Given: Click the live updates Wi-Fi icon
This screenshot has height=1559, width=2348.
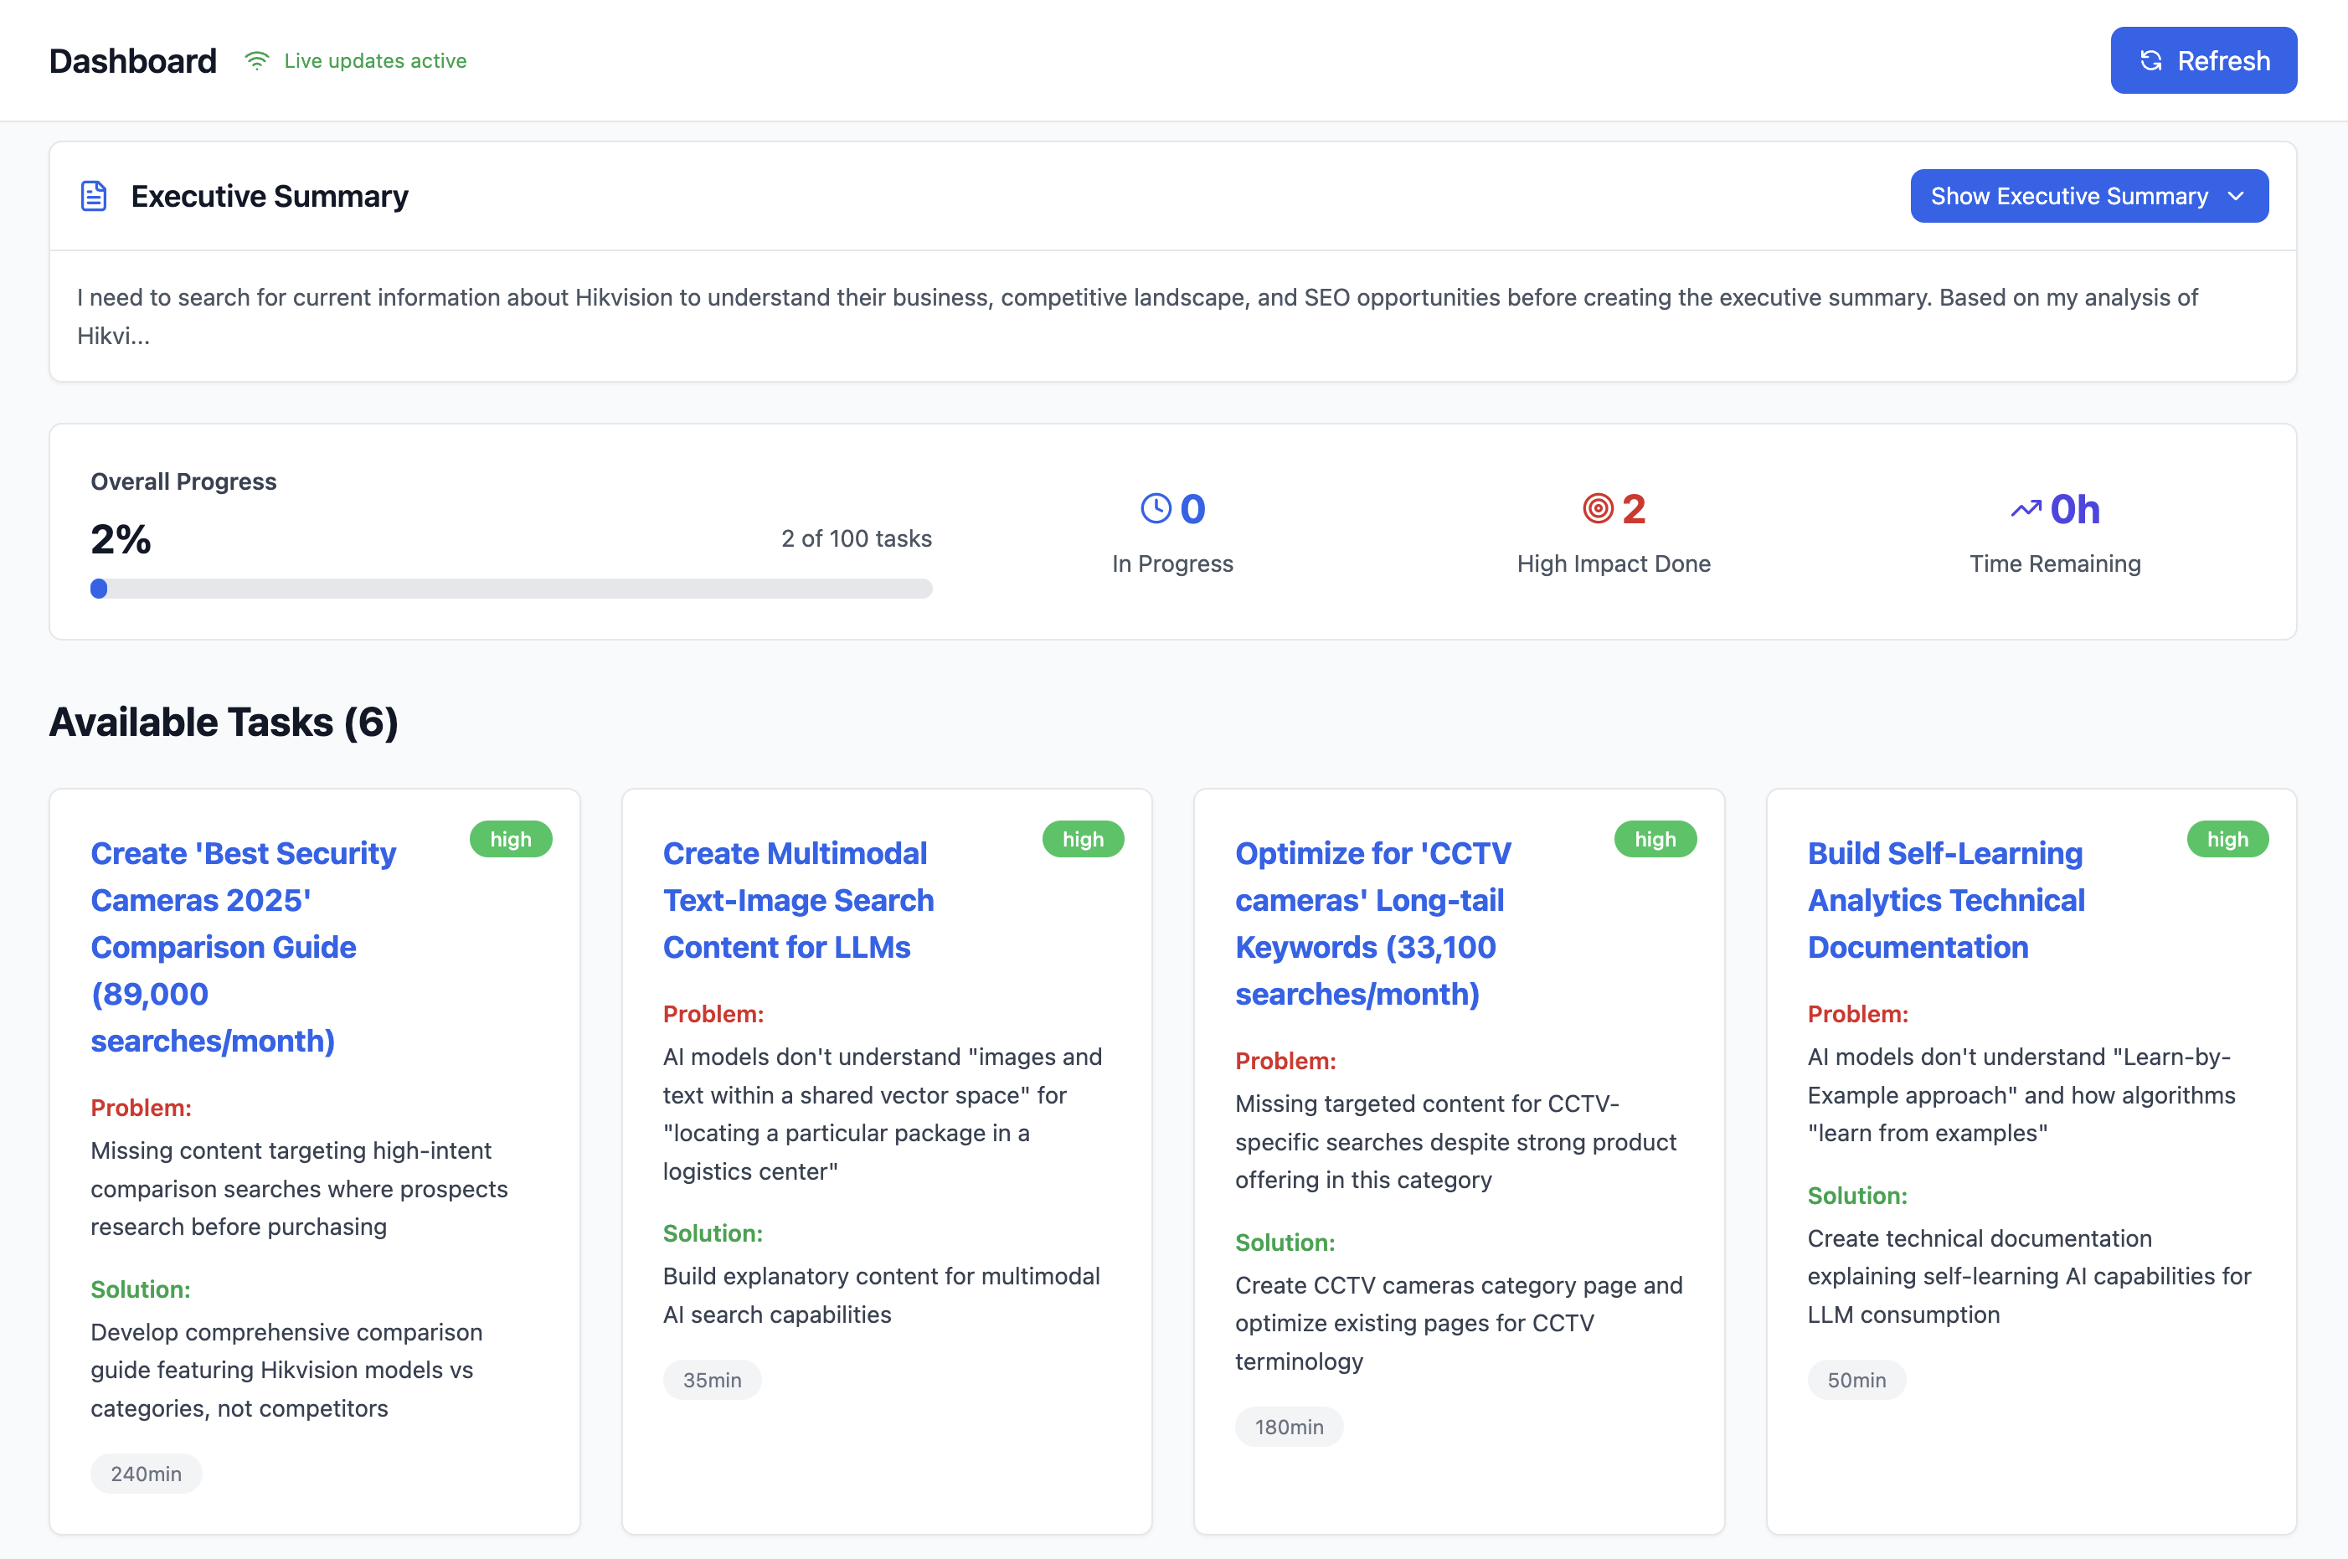Looking at the screenshot, I should 257,59.
